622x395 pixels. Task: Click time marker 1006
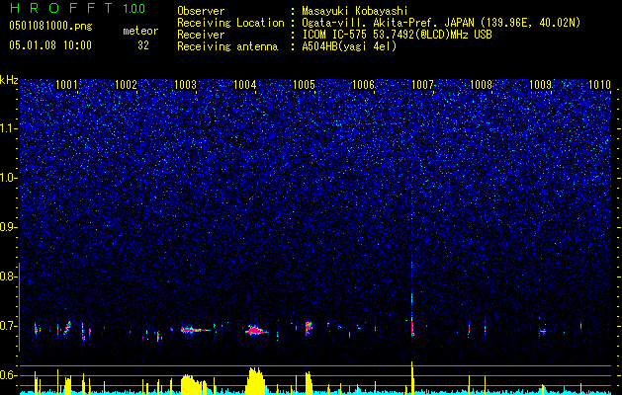(x=363, y=84)
